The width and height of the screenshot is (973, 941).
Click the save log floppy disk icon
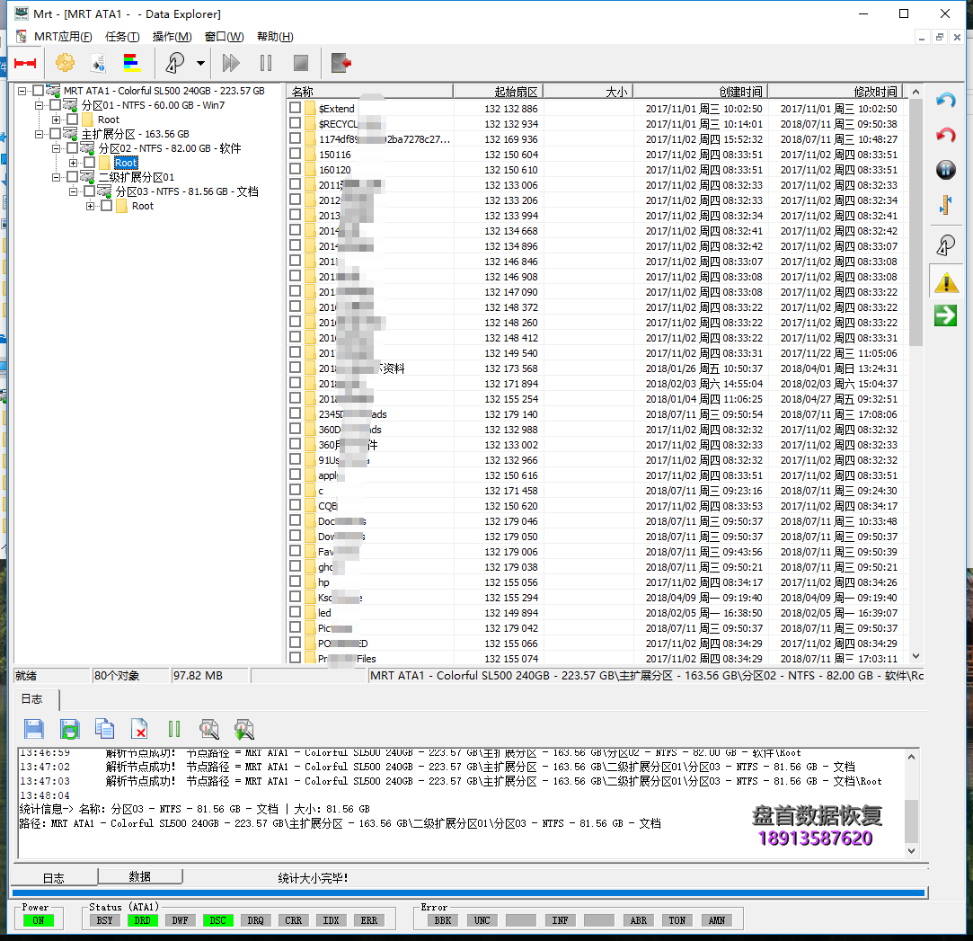coord(34,729)
